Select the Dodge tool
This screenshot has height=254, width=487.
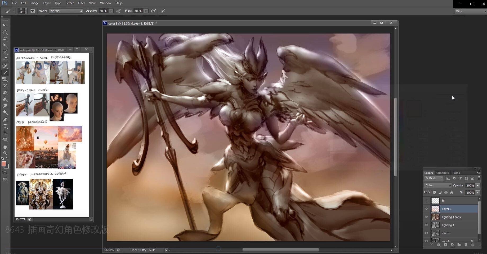(5, 112)
